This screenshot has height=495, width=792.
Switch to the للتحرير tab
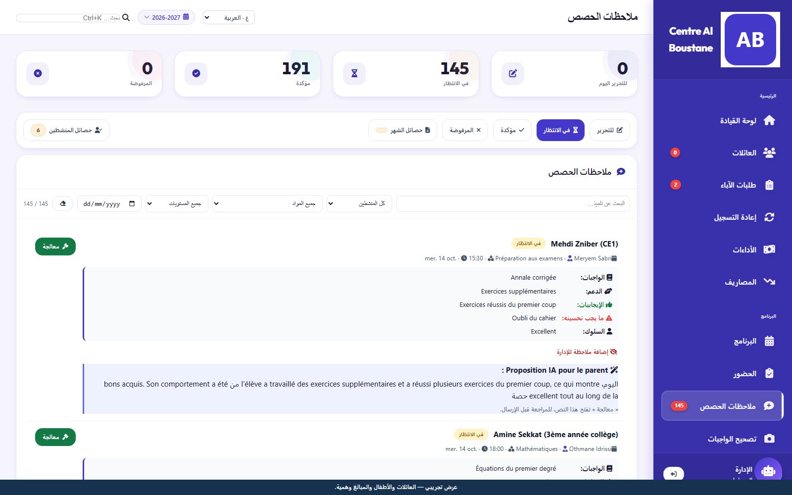click(x=610, y=130)
